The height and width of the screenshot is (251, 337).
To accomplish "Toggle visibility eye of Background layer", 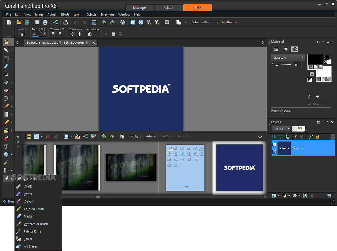I will (274, 152).
